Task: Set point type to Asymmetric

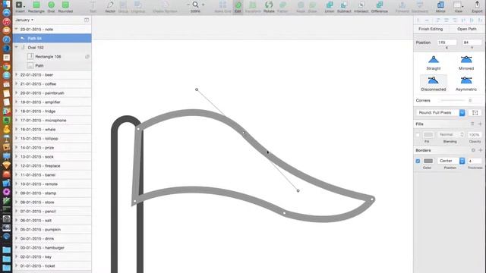Action: (466, 83)
